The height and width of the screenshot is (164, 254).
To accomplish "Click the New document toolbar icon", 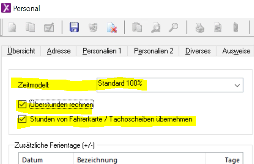I will tap(13, 28).
